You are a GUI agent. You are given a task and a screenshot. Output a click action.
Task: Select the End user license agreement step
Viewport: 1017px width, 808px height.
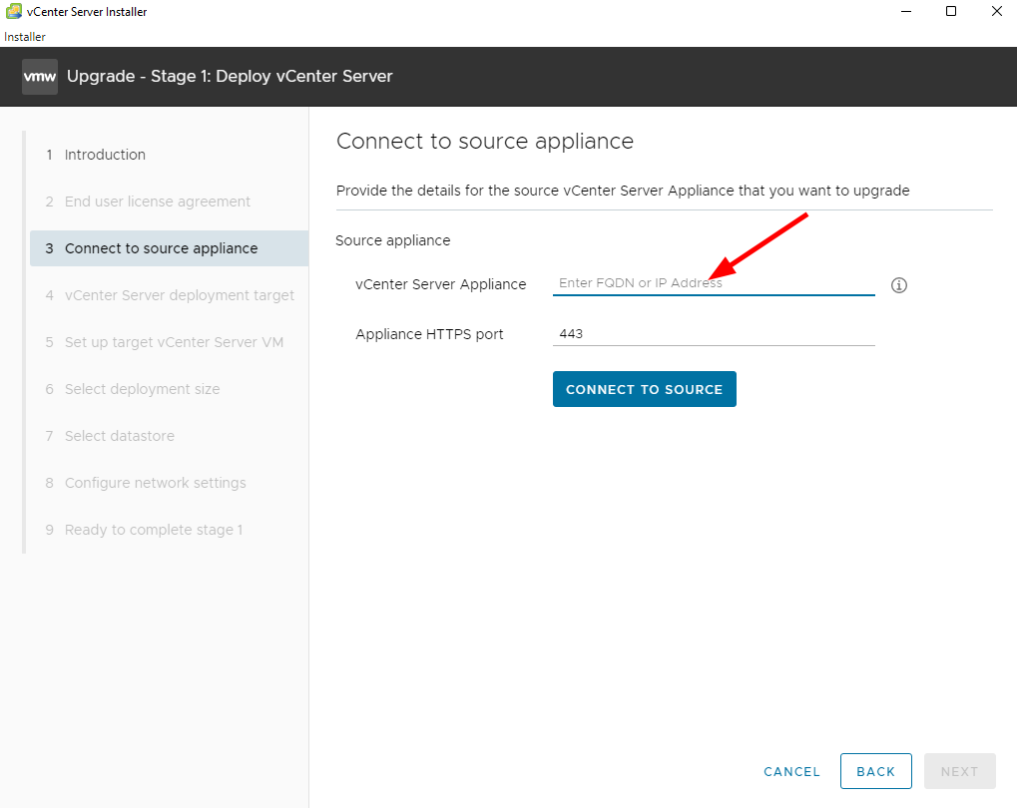(x=170, y=202)
